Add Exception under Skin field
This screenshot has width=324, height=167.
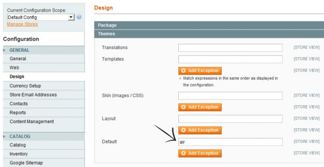200,107
